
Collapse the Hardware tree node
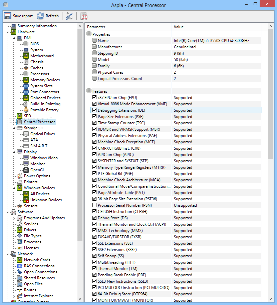8,32
